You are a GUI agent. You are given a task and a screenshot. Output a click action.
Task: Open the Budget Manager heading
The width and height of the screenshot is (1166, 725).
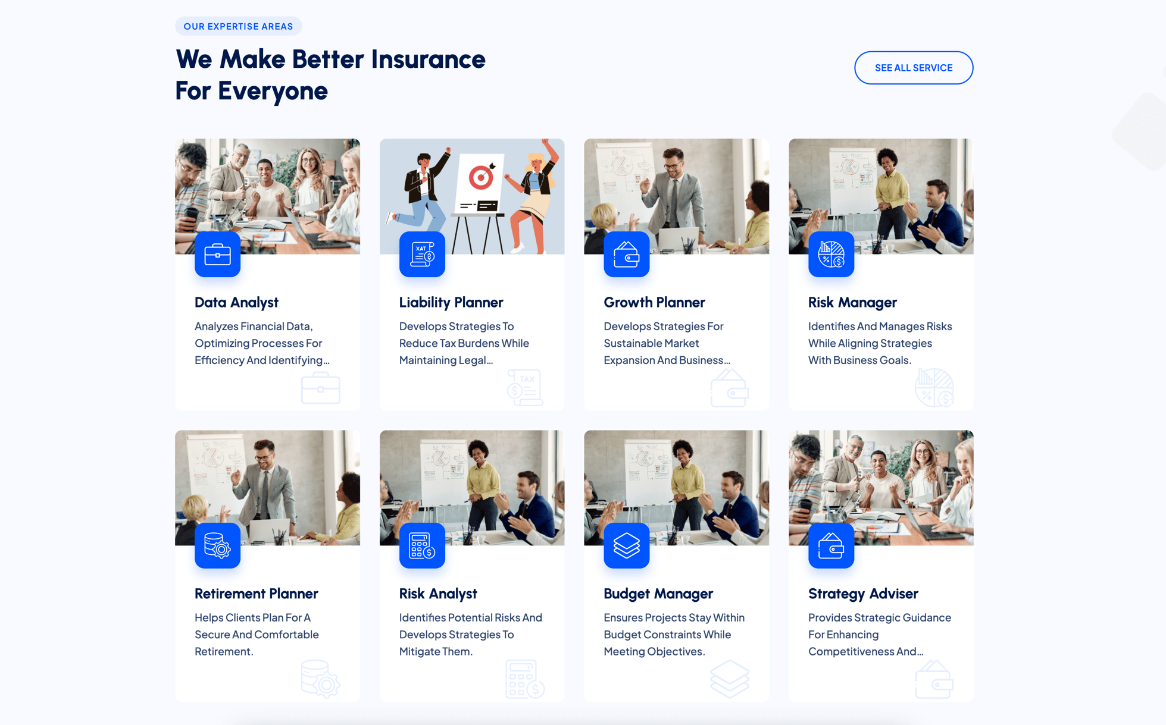658,594
